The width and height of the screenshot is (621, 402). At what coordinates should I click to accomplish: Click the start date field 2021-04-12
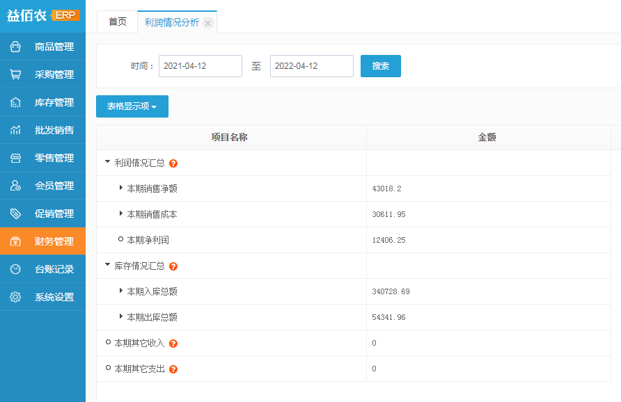tap(201, 66)
